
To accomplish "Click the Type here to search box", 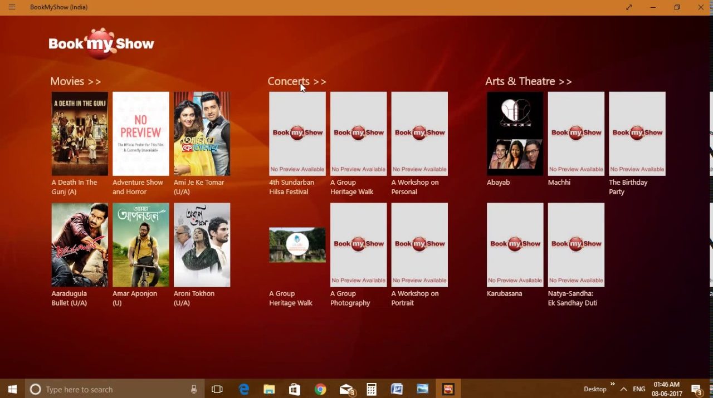I will point(111,389).
